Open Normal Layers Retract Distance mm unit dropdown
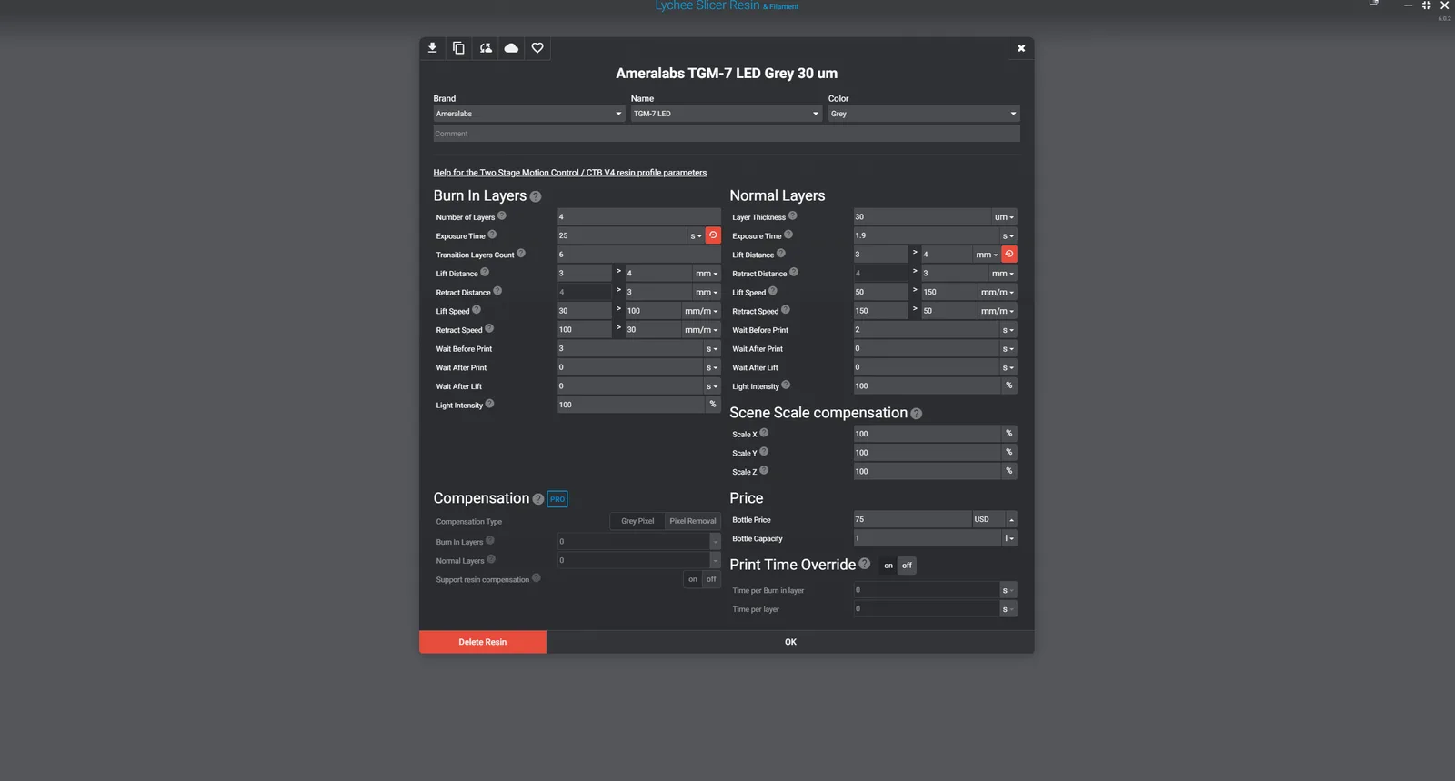Screen dimensions: 1455x781 [x=1003, y=274]
